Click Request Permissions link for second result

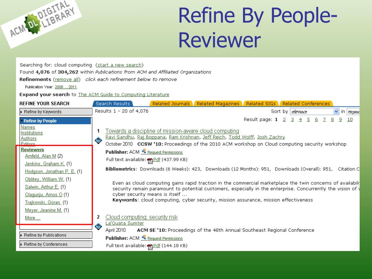pos(165,238)
